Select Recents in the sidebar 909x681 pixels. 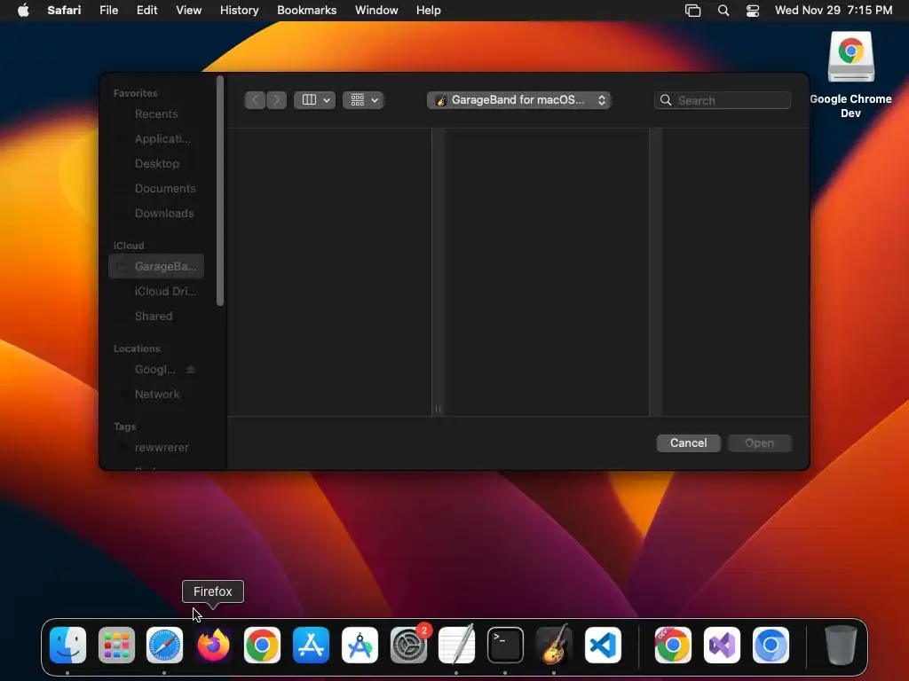click(156, 114)
